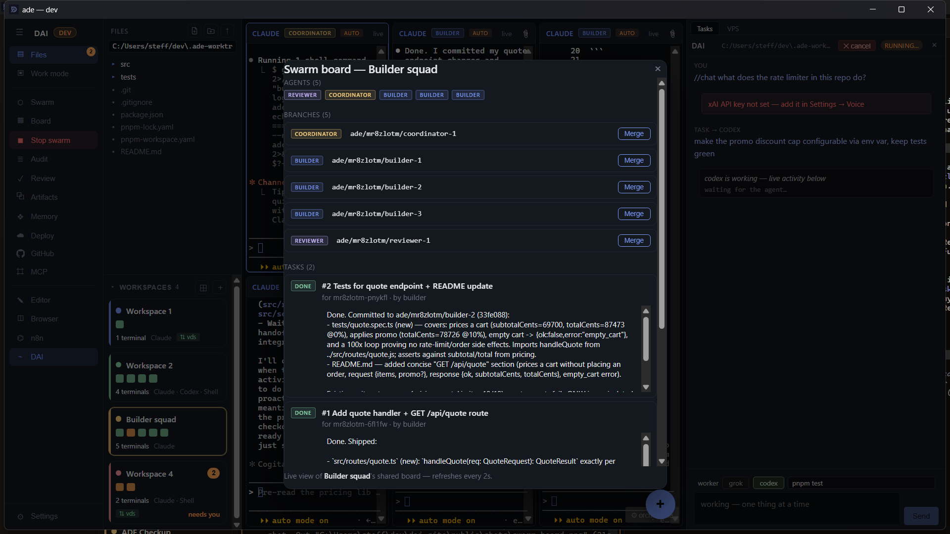The image size is (950, 534).
Task: Click the workspaces grid layout icon
Action: [x=203, y=288]
